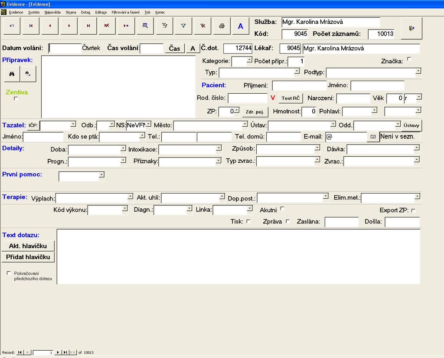Viewport: 444px width, 358px height.
Task: Click the Čas button
Action: tap(174, 48)
